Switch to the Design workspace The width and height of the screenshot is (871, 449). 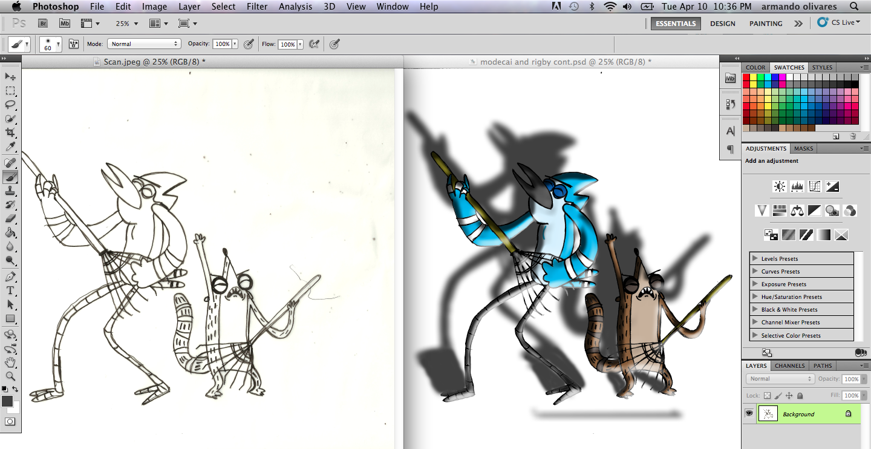tap(723, 24)
